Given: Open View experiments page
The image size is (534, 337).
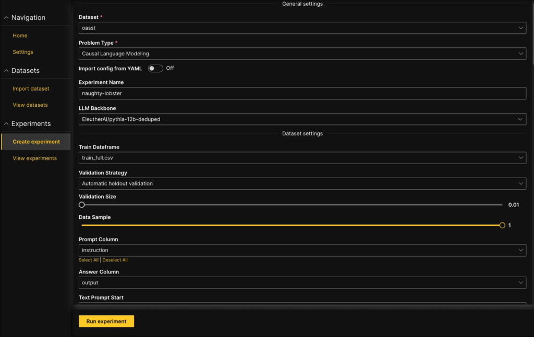Looking at the screenshot, I should click(34, 158).
